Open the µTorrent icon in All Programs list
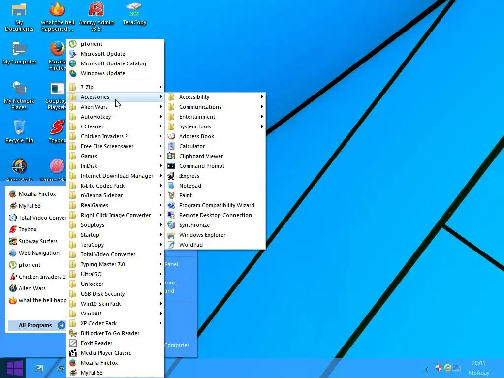This screenshot has width=504, height=378. 73,44
